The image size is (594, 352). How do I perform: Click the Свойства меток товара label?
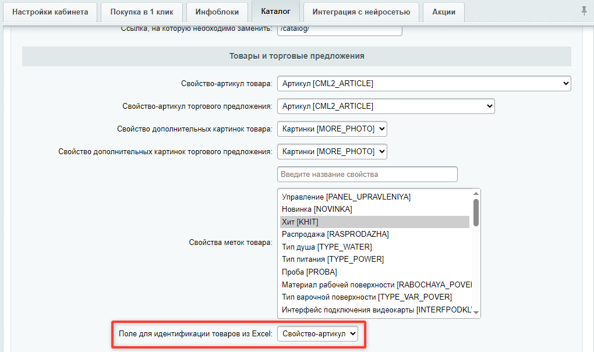pos(231,243)
